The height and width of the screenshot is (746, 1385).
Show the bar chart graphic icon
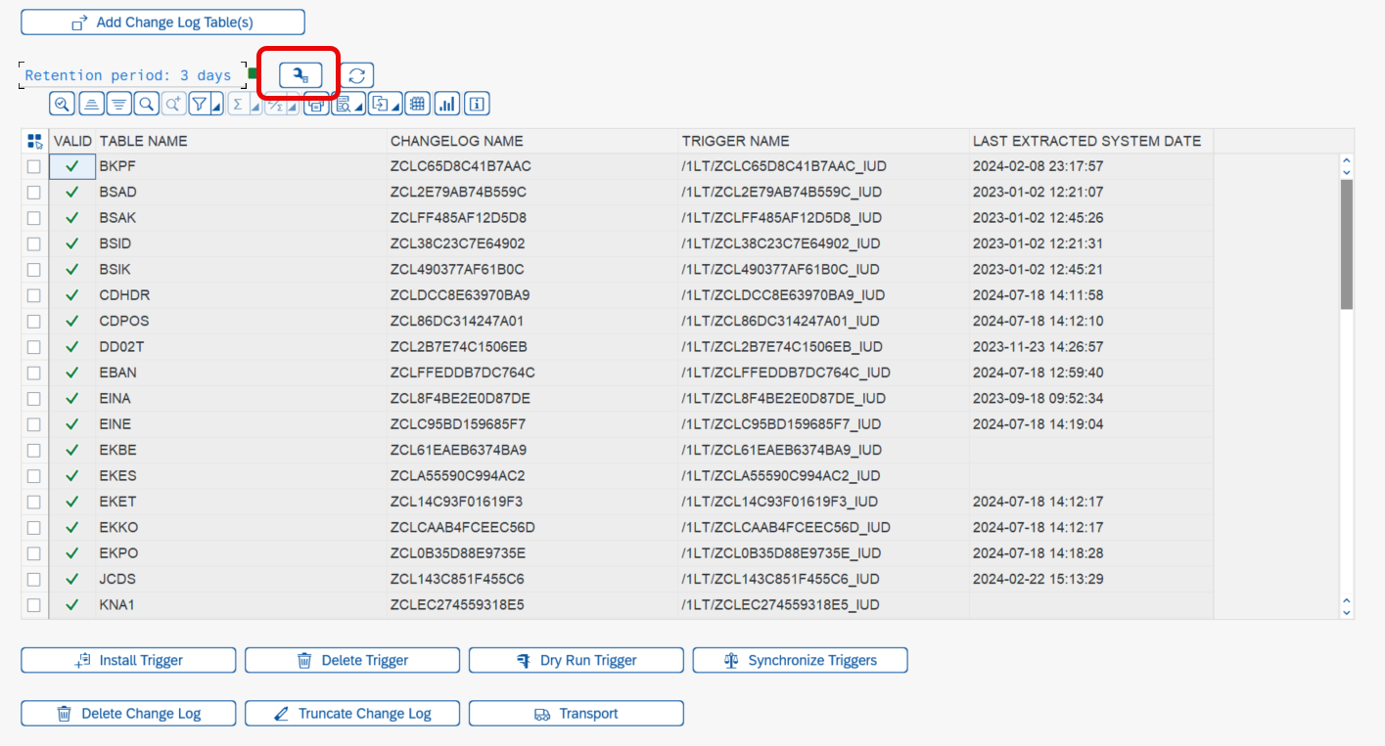tap(447, 104)
